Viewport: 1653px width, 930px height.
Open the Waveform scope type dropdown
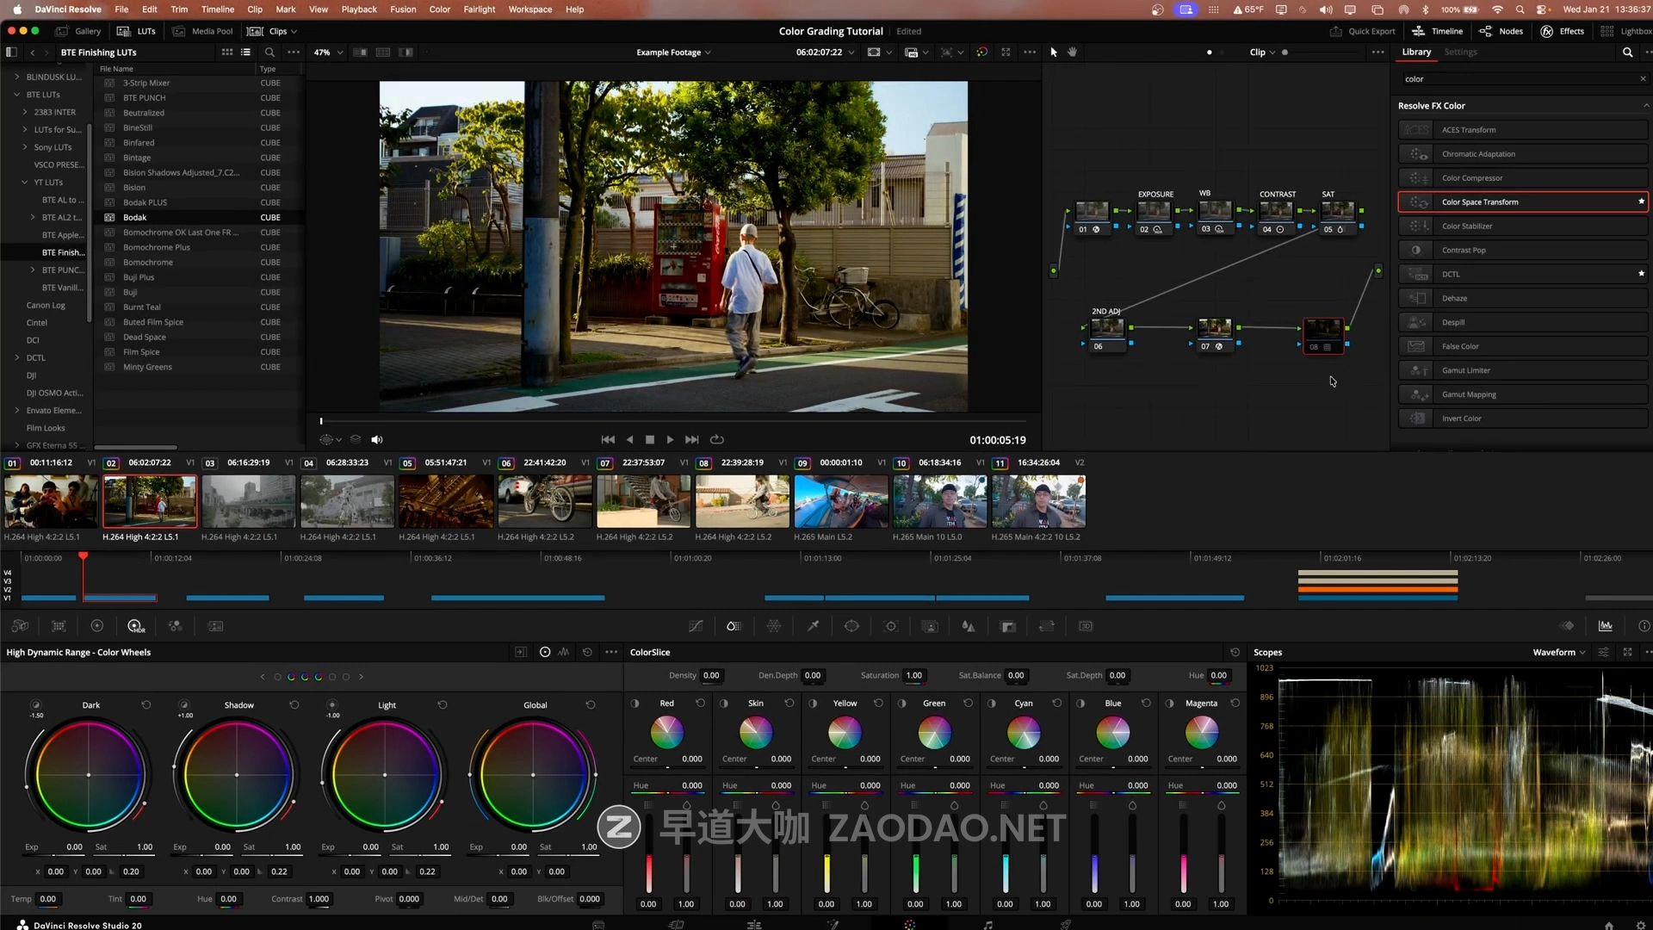tap(1558, 653)
